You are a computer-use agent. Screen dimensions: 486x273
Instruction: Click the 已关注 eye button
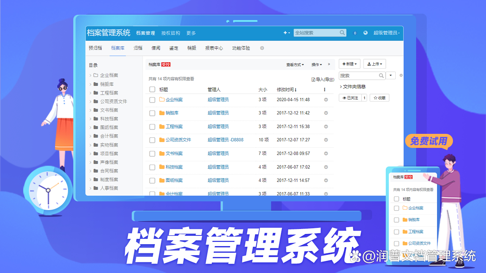coord(350,98)
